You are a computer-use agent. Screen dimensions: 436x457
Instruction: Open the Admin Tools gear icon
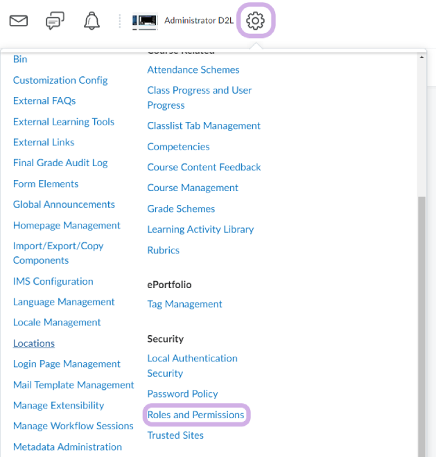[x=256, y=21]
